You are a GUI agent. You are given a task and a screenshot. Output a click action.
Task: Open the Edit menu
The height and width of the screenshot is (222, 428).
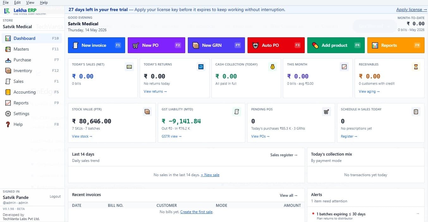[x=17, y=3]
